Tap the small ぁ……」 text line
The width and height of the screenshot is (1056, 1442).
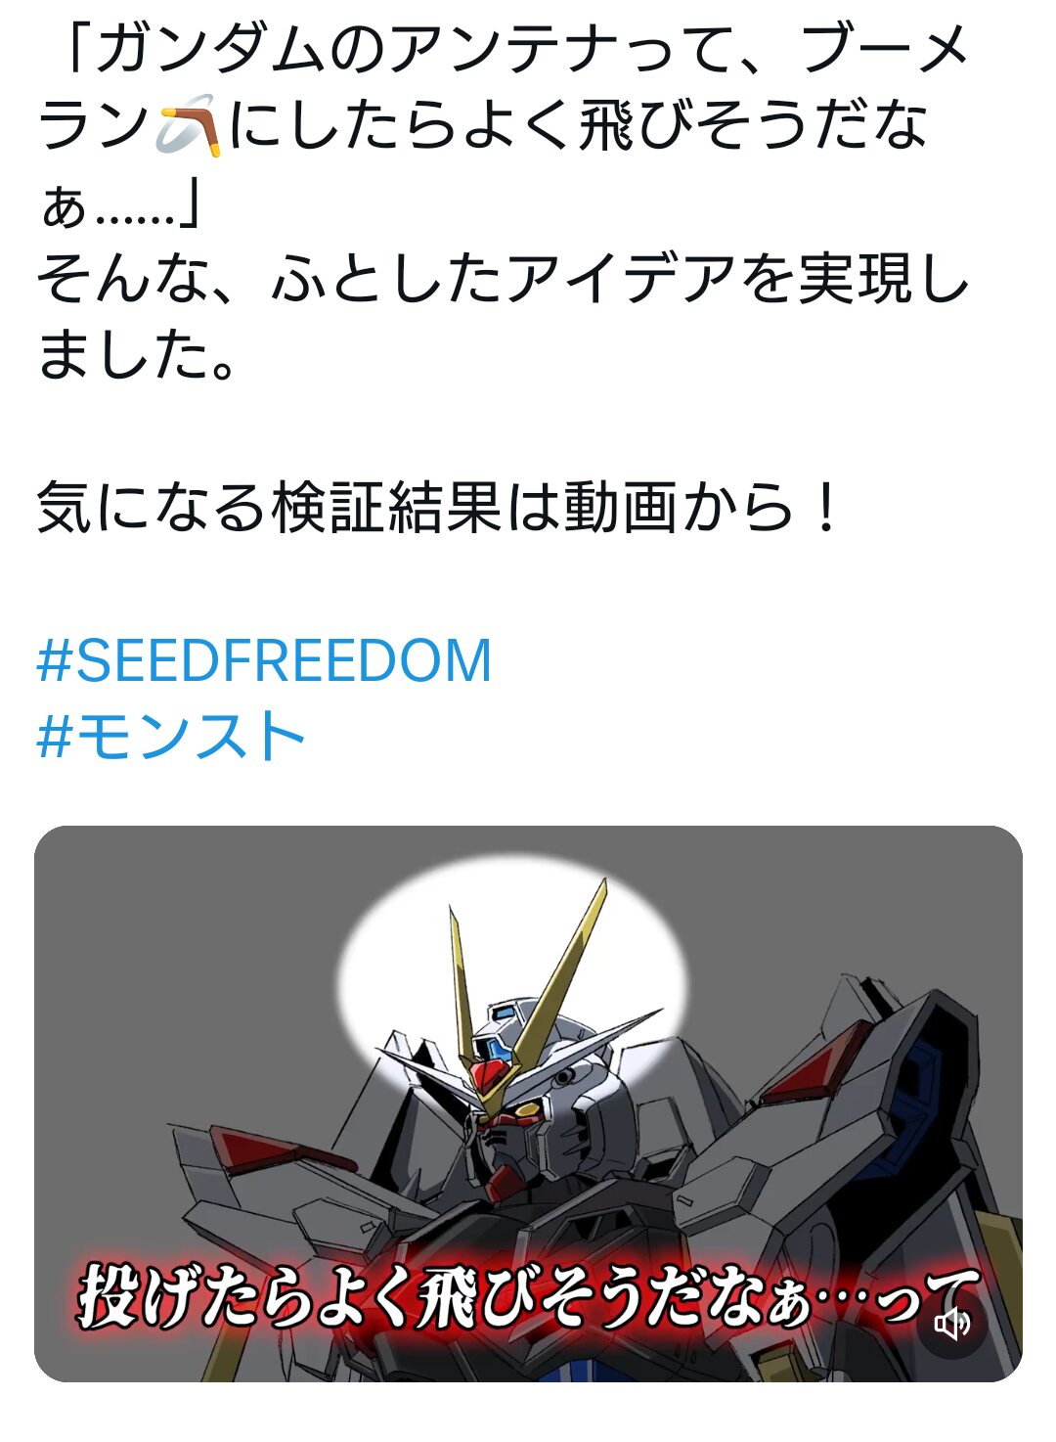click(118, 204)
